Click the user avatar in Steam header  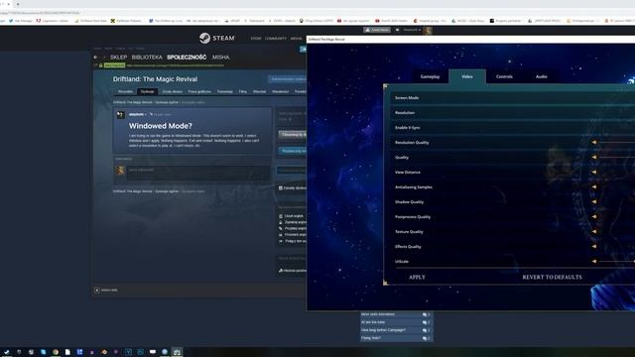tap(428, 31)
